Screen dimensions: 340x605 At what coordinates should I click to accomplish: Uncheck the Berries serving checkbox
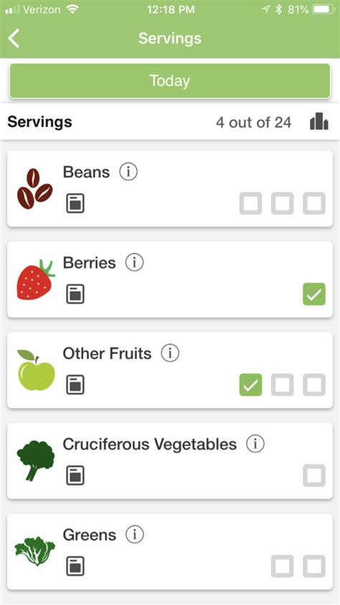coord(313,294)
